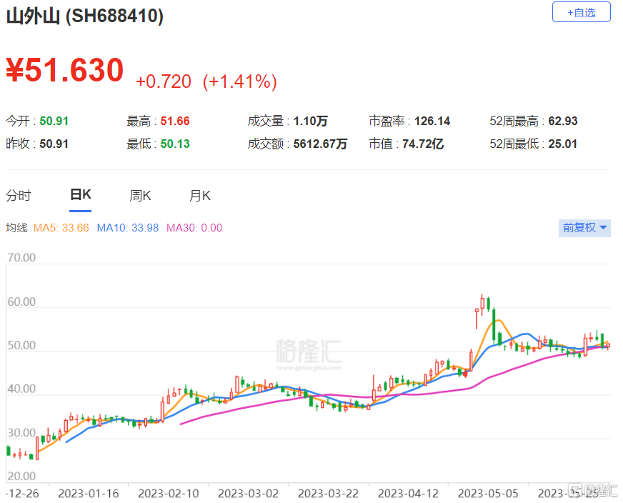Toggle the MA10 moving average label
This screenshot has width=623, height=503.
click(x=127, y=228)
